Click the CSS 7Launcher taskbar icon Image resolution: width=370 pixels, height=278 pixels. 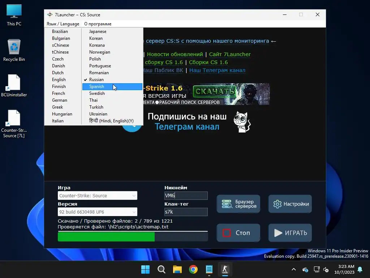[225, 269]
